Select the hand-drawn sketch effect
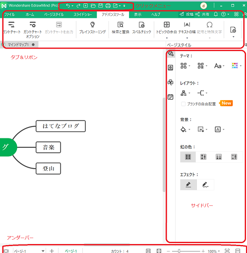 [205, 185]
